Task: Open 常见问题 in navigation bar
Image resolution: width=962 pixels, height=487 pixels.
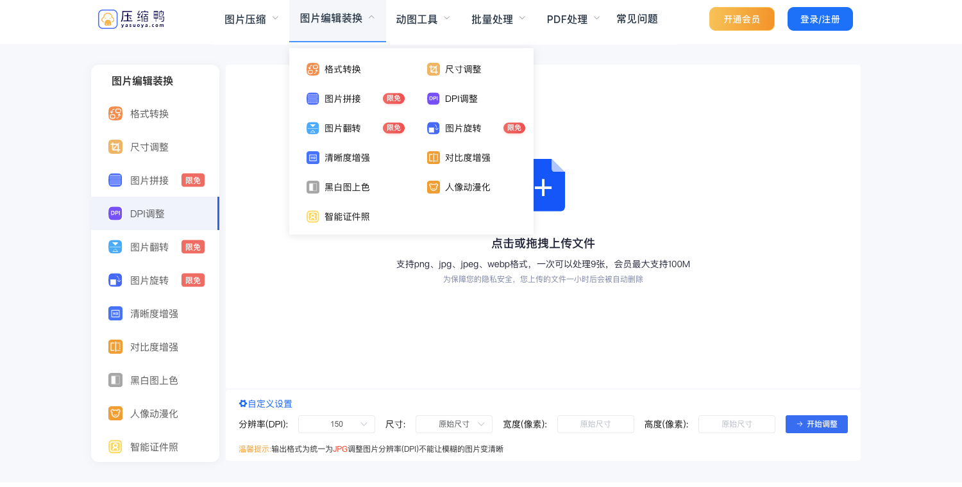Action: (x=637, y=19)
